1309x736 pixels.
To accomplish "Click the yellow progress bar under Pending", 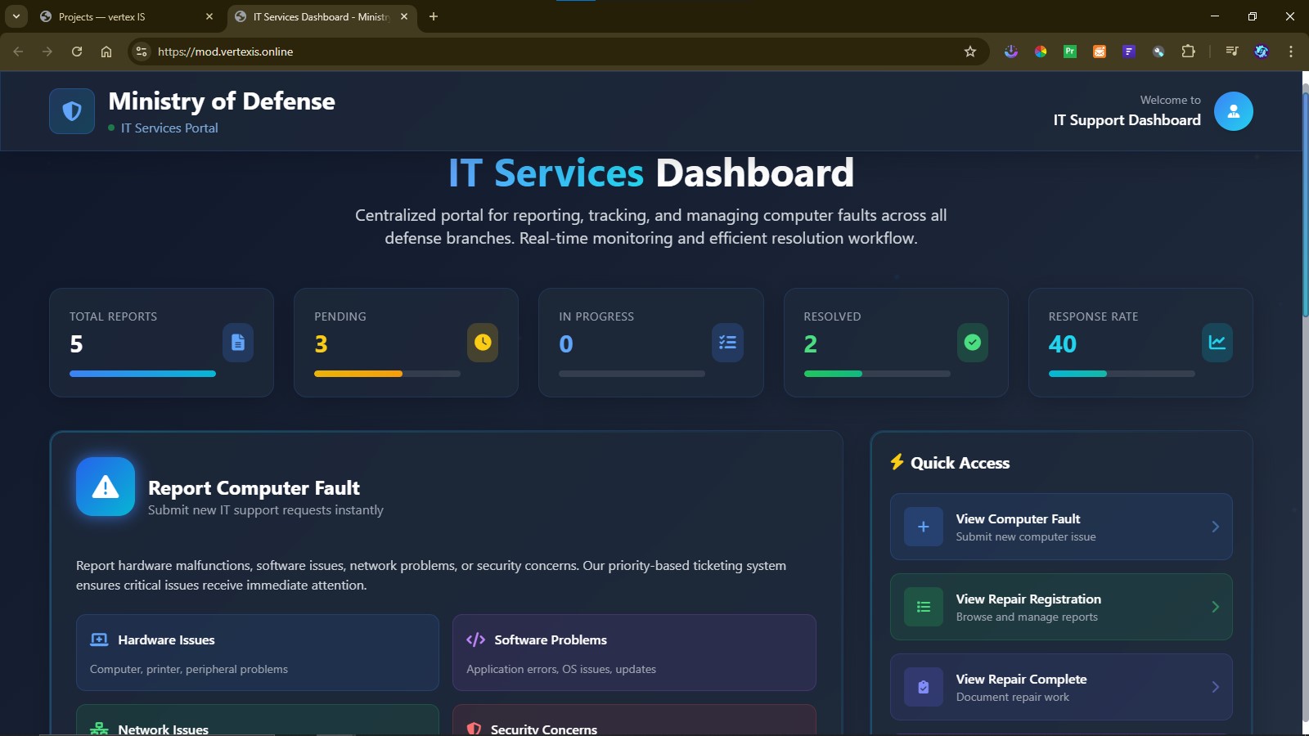I will coord(358,374).
